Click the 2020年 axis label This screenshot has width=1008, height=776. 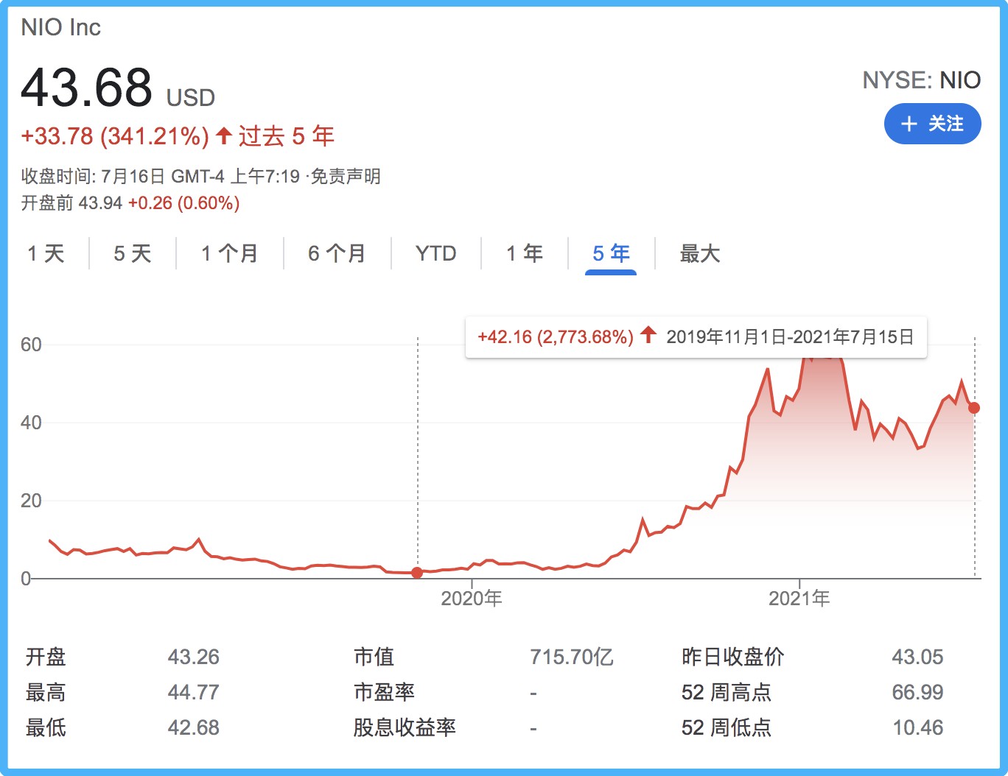pos(472,599)
